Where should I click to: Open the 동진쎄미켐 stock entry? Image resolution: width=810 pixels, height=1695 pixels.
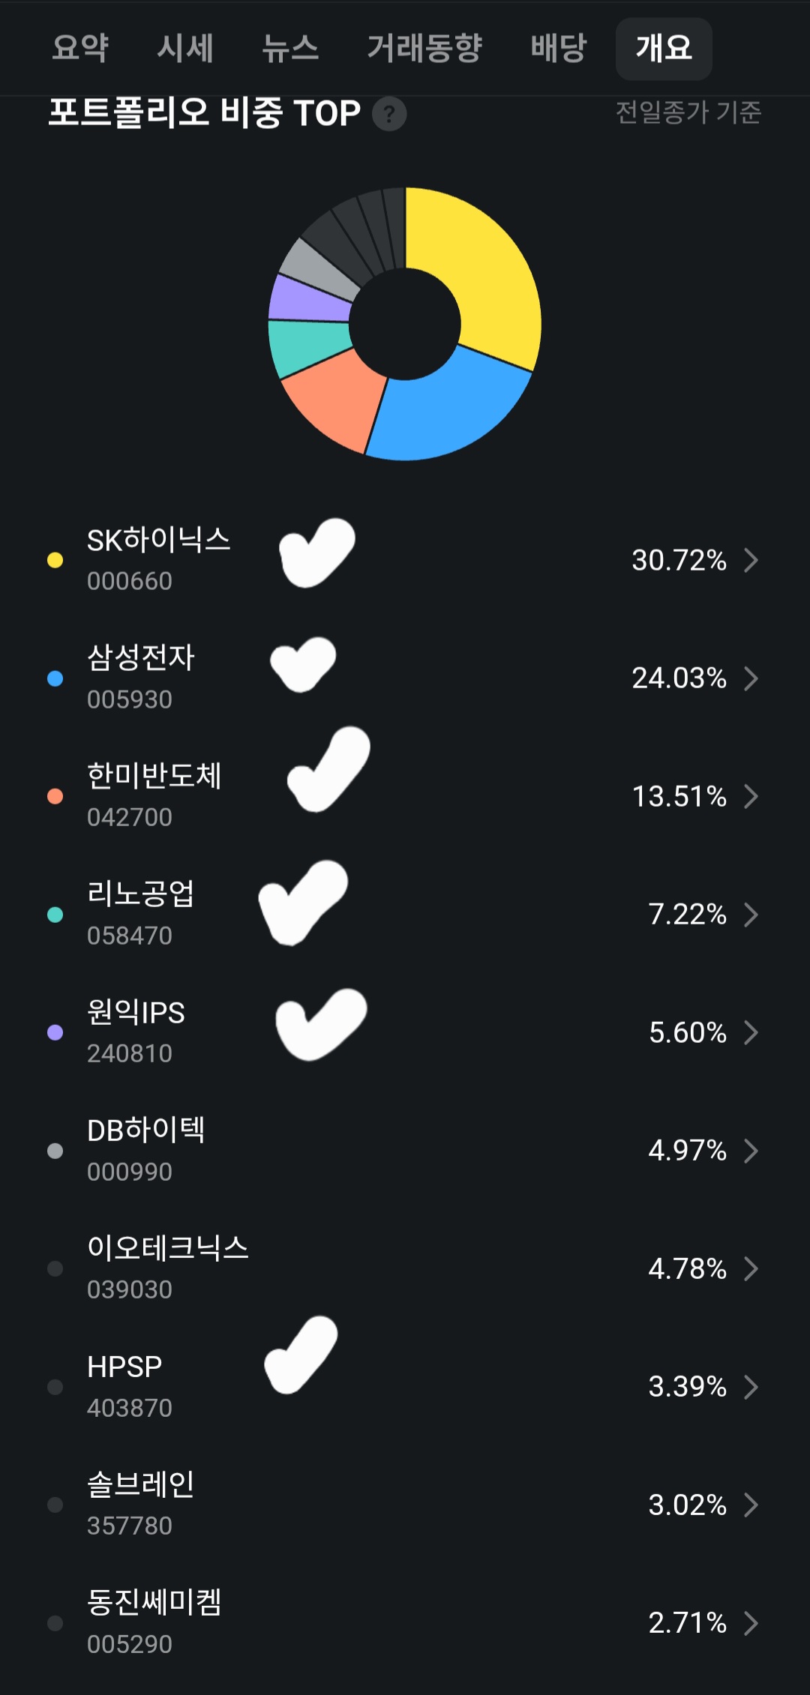tap(154, 1622)
